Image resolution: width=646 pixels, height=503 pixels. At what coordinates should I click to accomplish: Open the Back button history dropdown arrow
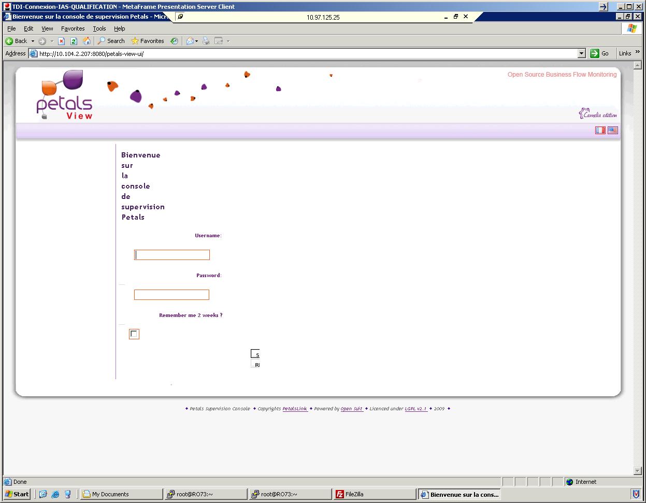coord(33,41)
